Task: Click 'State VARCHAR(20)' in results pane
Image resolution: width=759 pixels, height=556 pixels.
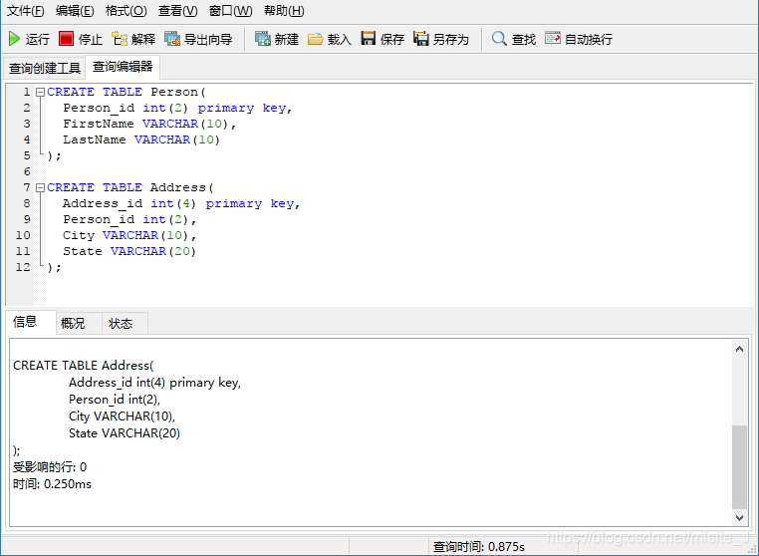Action: click(x=125, y=433)
